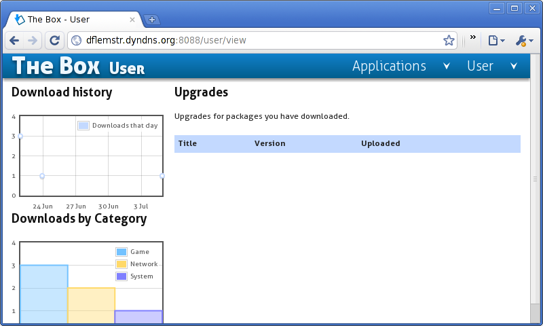Viewport: 543px width, 326px height.
Task: Click the browser back arrow button
Action: (x=14, y=40)
